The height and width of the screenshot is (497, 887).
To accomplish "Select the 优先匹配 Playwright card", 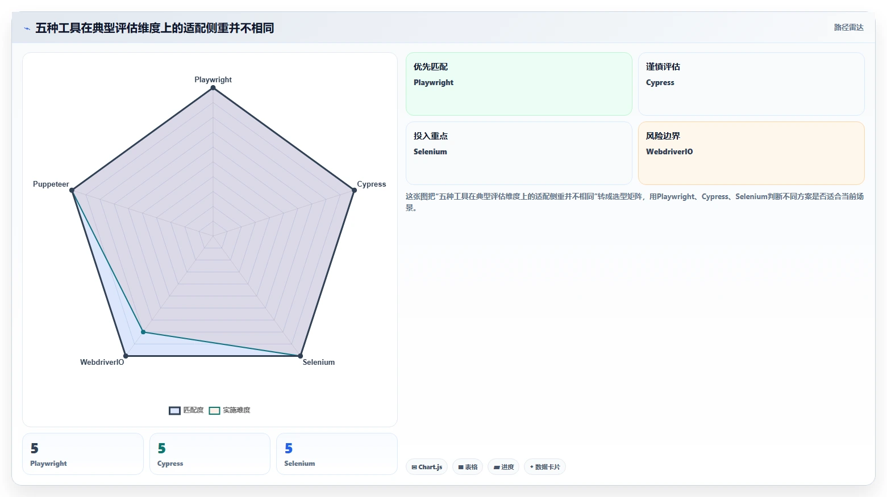I will point(519,84).
